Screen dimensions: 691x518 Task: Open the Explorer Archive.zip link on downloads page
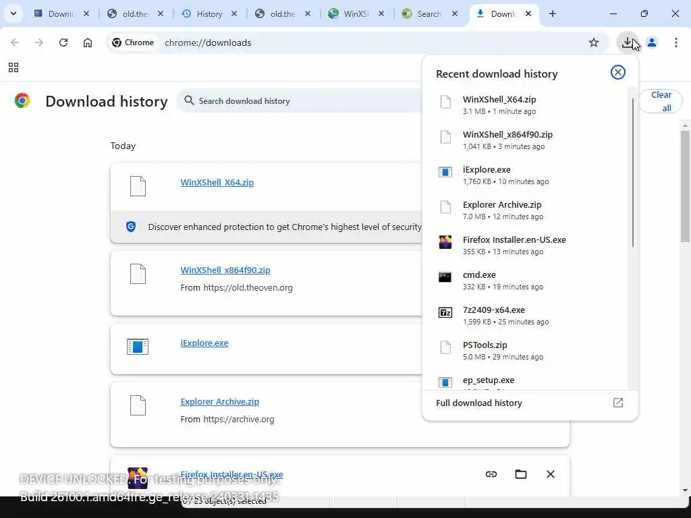[219, 402]
